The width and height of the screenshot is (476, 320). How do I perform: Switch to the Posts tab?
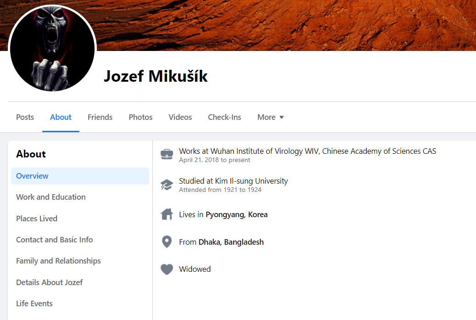[25, 117]
